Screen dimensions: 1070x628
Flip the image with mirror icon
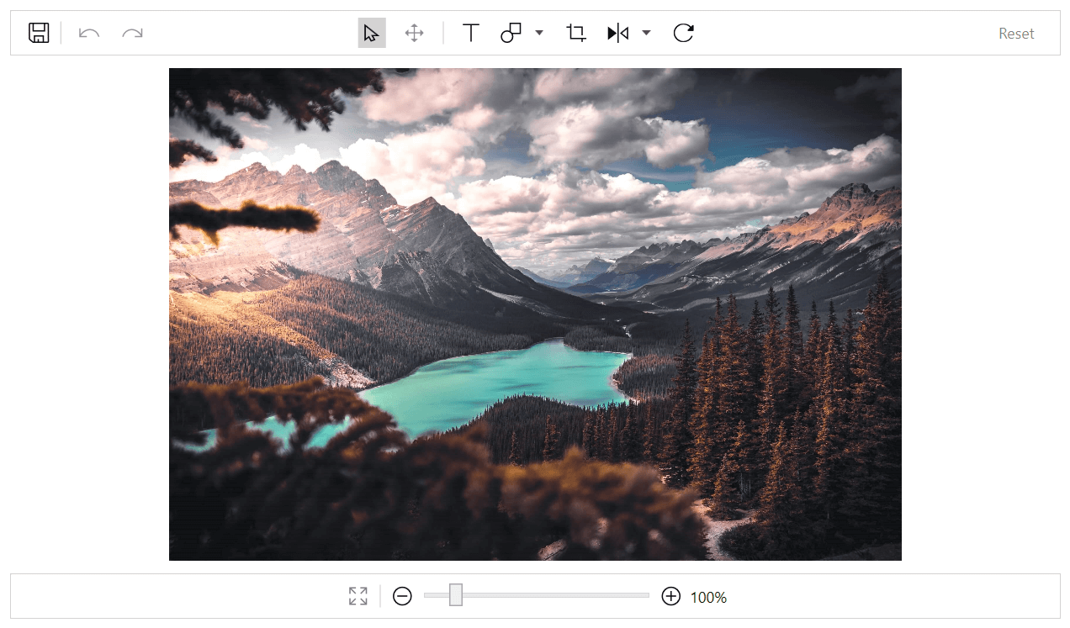[617, 33]
